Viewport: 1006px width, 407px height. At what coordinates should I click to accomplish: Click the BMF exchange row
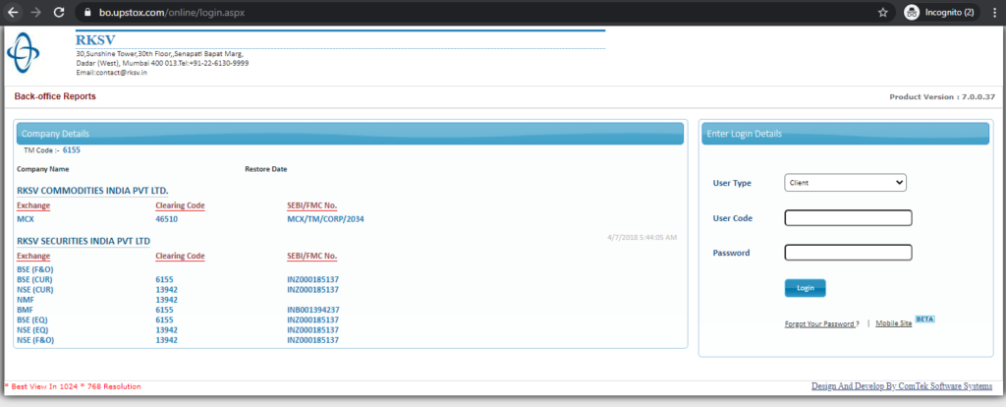tap(25, 310)
